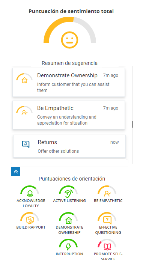Screen dimensions: 143x265
Task: Click the 'Resumen de sugerencia' heading
Action: (70, 63)
